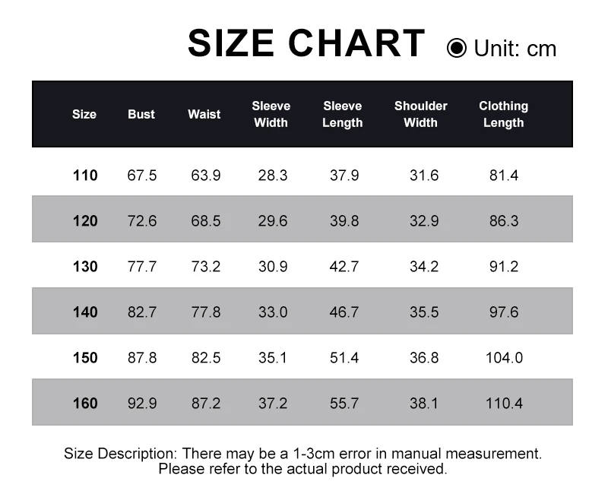Click the Clothing Length column header

(x=503, y=114)
